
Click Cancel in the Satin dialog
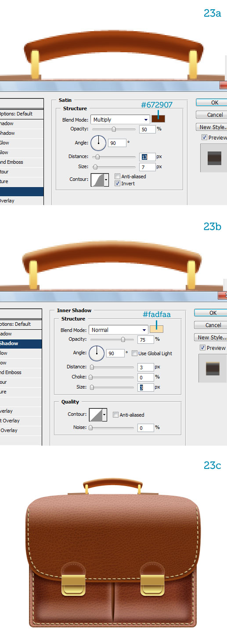tap(212, 115)
